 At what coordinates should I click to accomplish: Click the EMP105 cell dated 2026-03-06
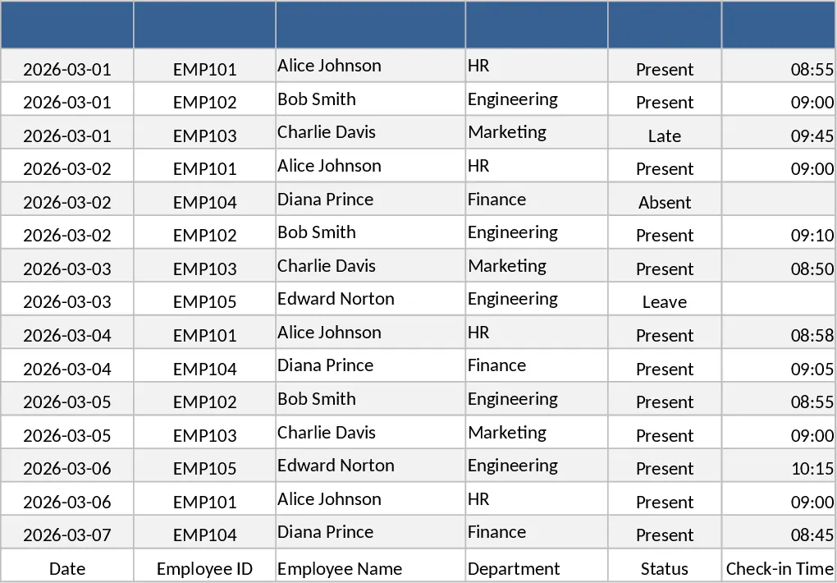[204, 466]
